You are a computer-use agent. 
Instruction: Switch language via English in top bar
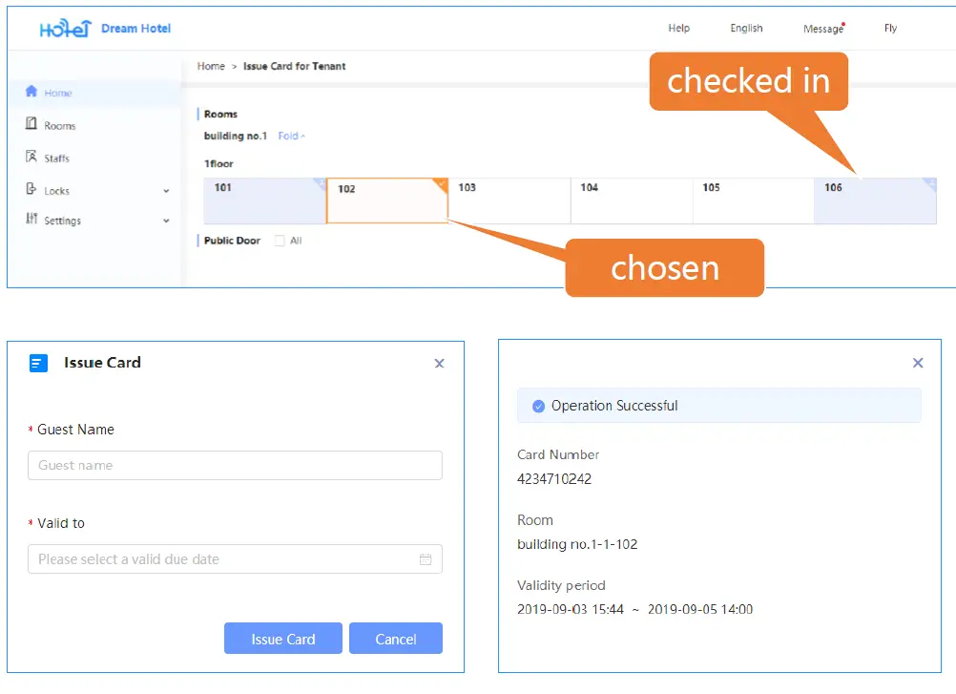(746, 28)
